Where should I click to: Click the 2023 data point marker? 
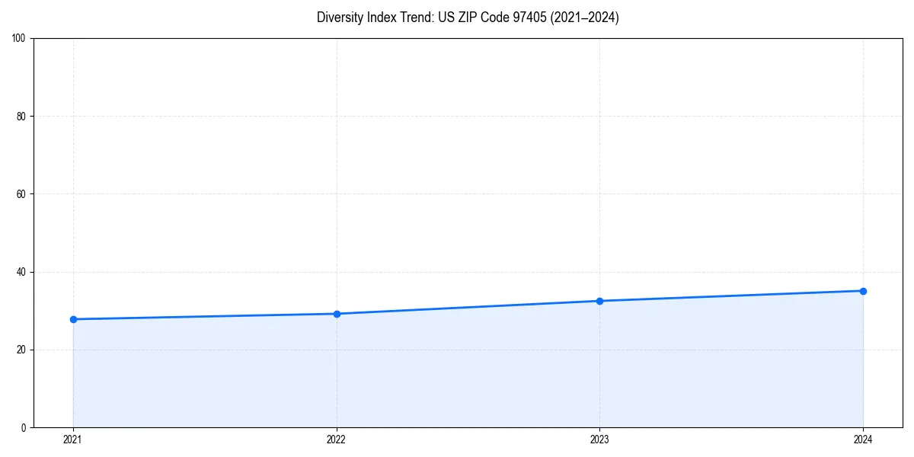tap(600, 301)
